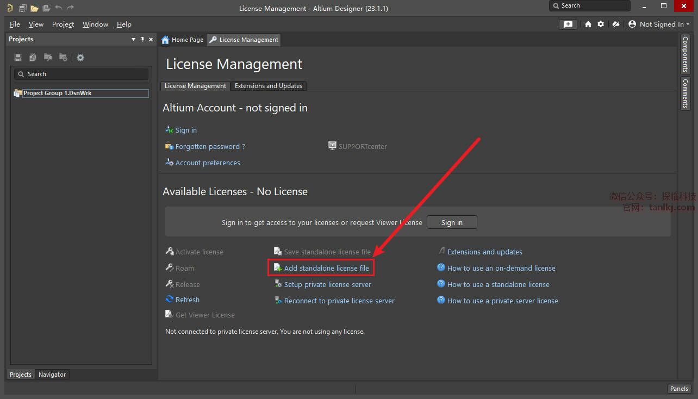Switch to the Home Page document tab
Viewport: 698px width, 399px height.
[x=183, y=40]
